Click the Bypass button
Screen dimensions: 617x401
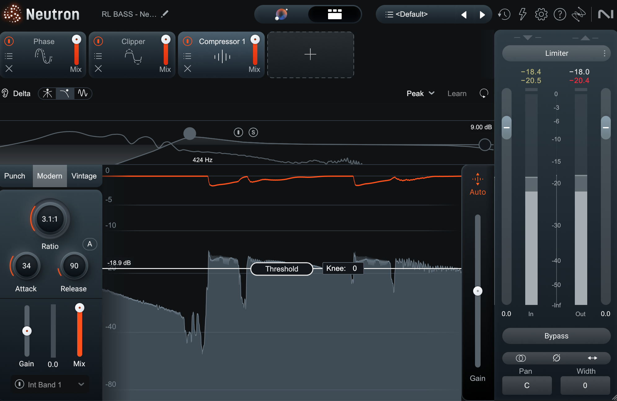coord(557,336)
